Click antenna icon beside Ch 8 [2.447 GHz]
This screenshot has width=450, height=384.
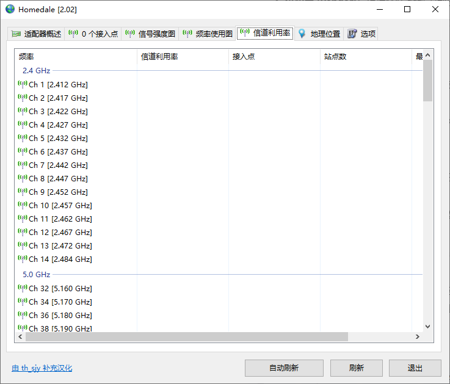point(23,178)
